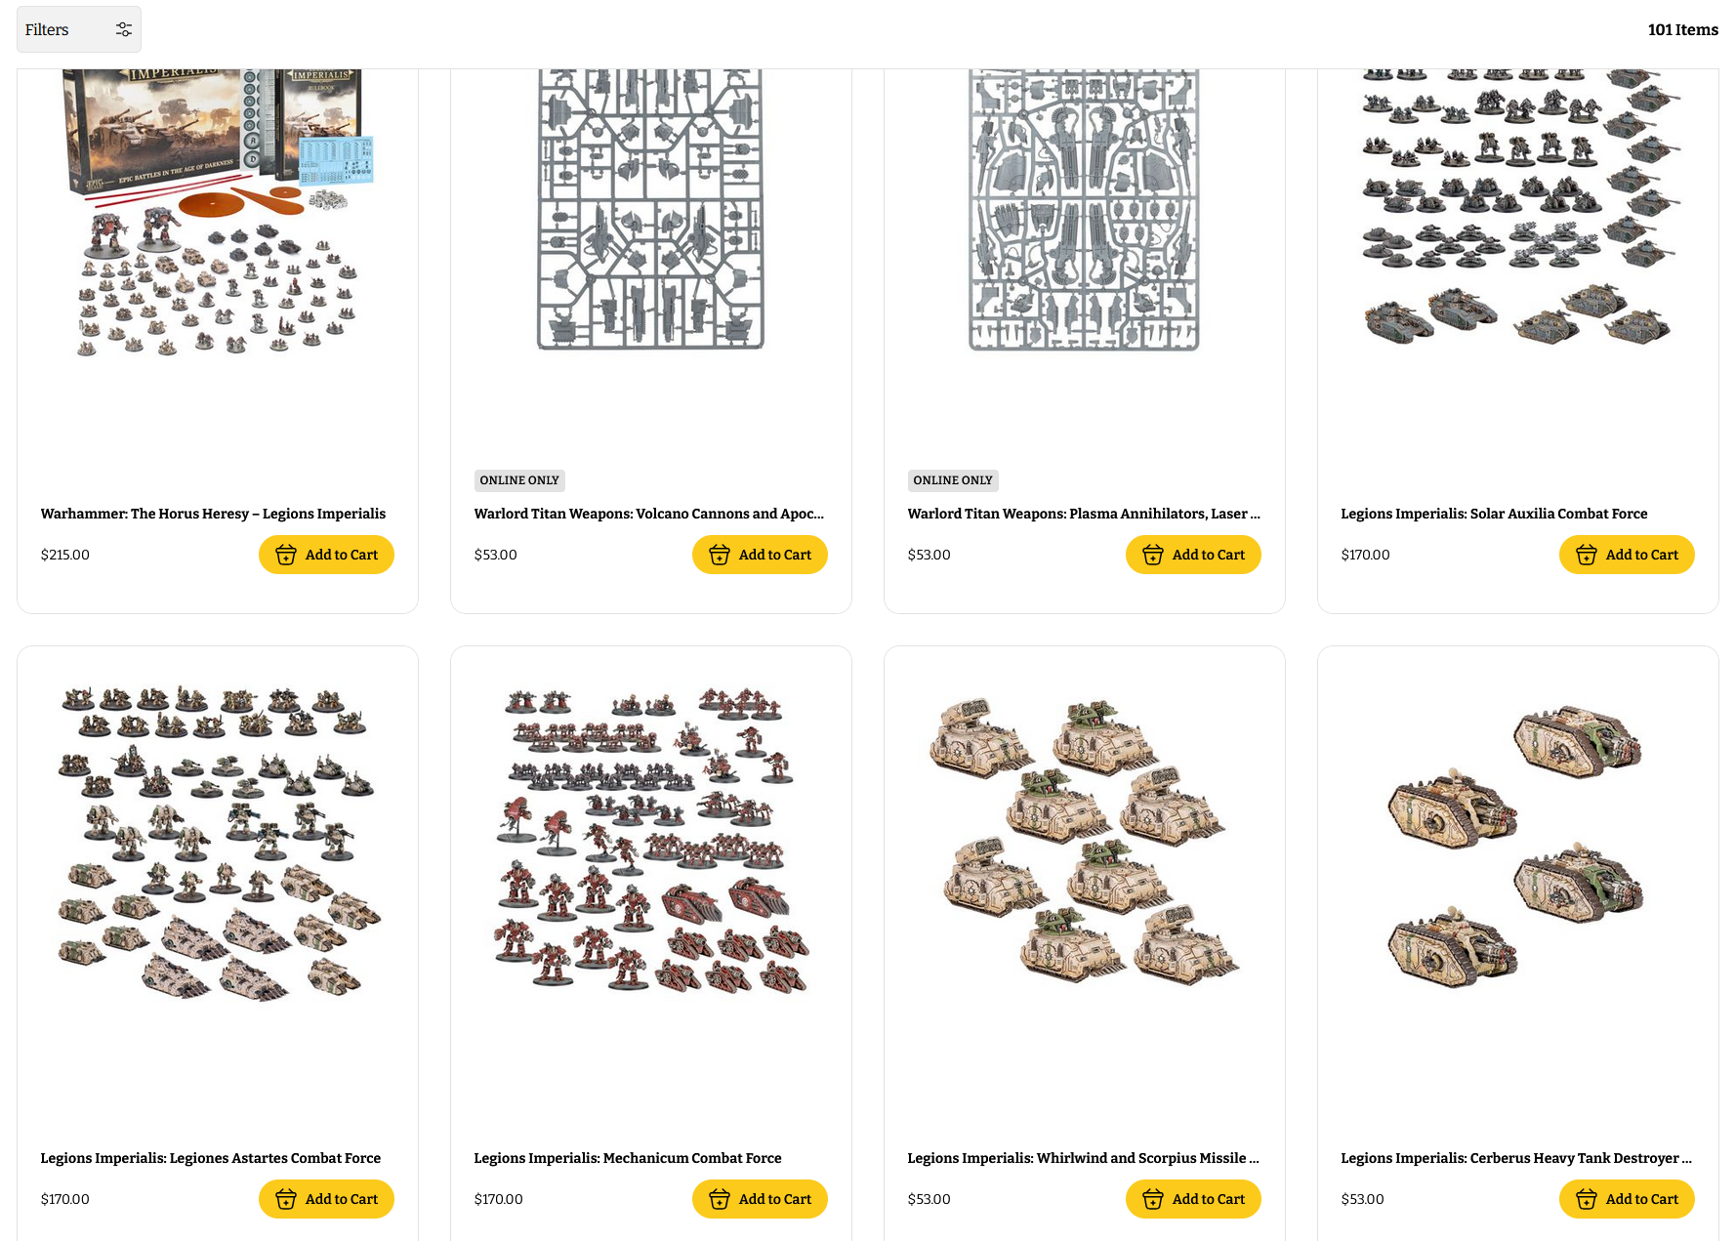The width and height of the screenshot is (1735, 1241).
Task: Click the filter sliders icon
Action: pos(124,29)
